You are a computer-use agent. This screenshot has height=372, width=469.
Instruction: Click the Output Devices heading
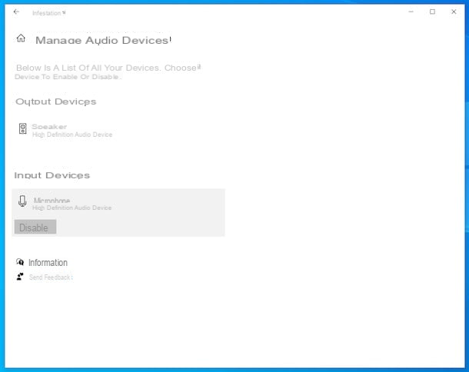coord(55,102)
